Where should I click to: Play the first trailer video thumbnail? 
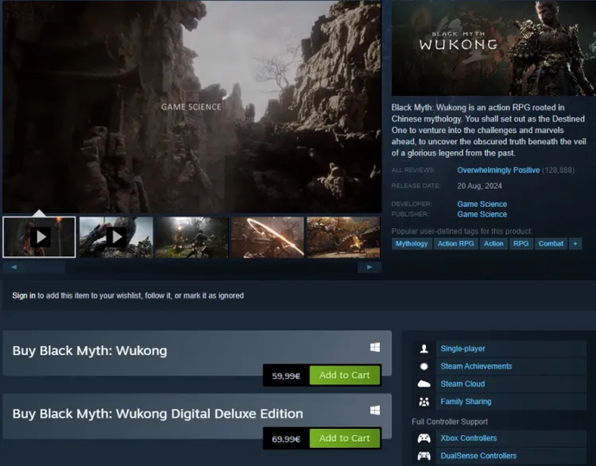pyautogui.click(x=40, y=236)
